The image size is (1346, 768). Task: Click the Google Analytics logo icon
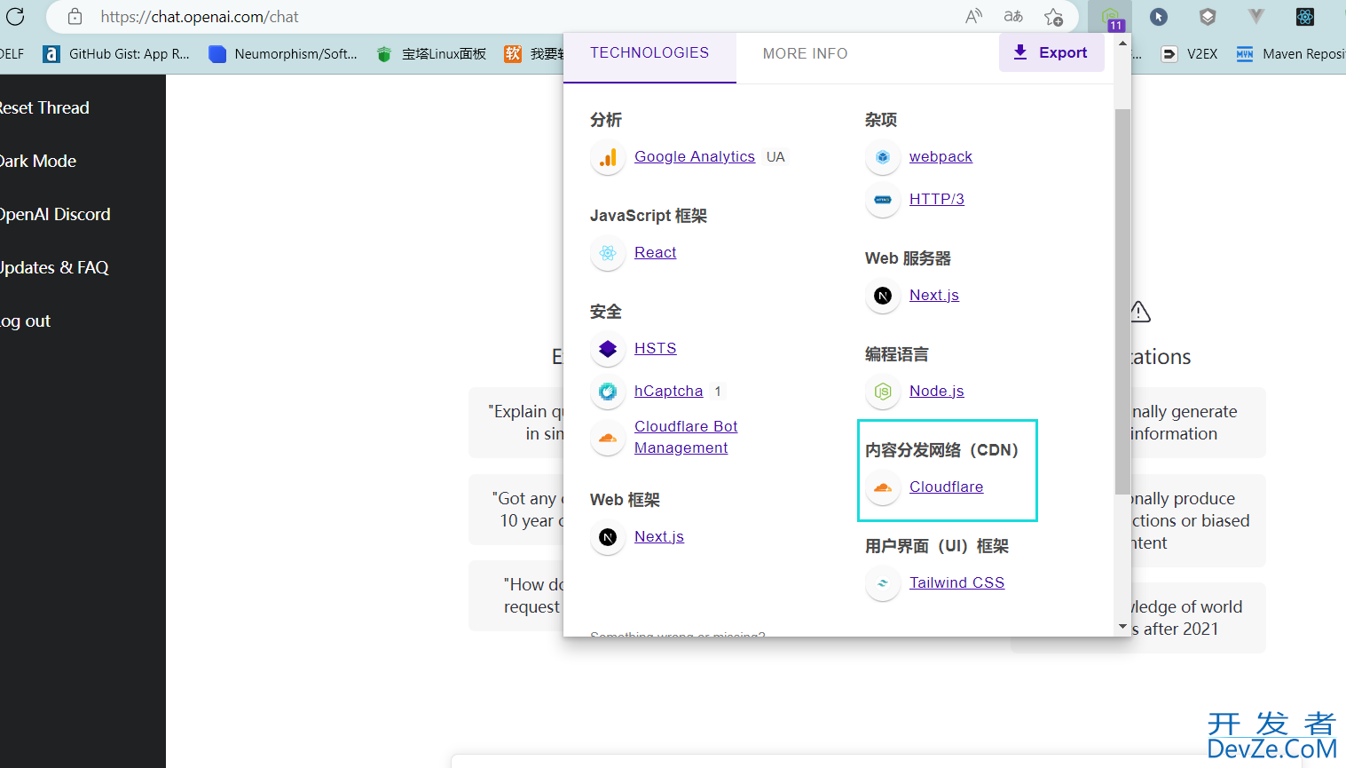608,157
